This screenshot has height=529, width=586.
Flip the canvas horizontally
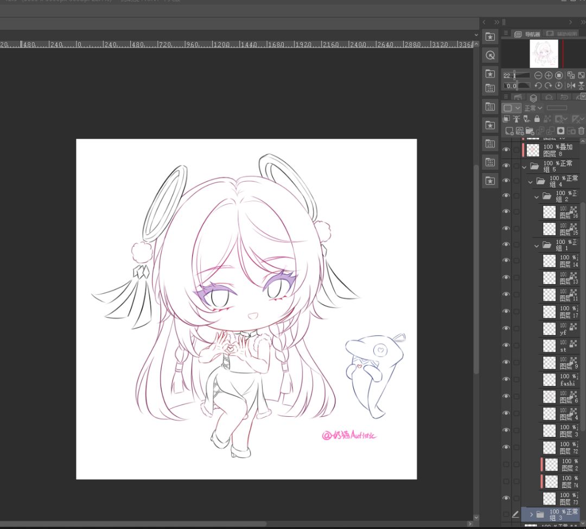tap(571, 86)
